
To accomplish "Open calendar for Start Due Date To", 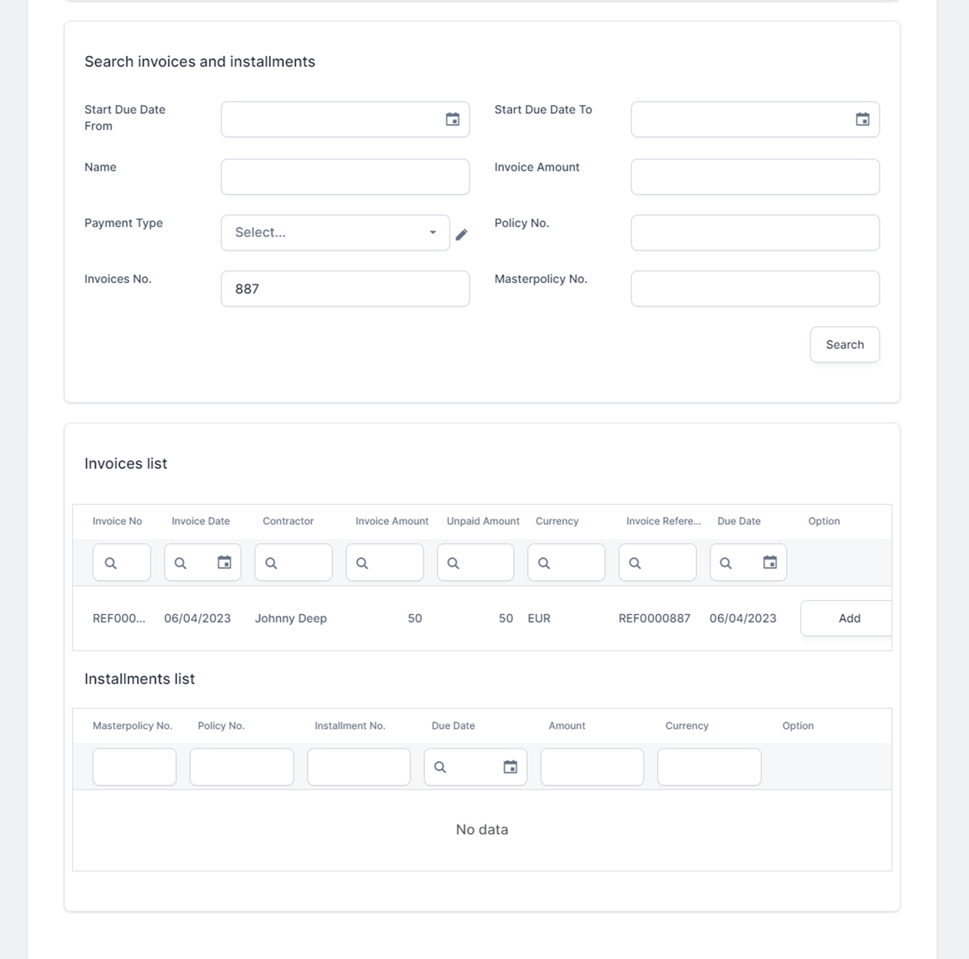I will pyautogui.click(x=862, y=119).
